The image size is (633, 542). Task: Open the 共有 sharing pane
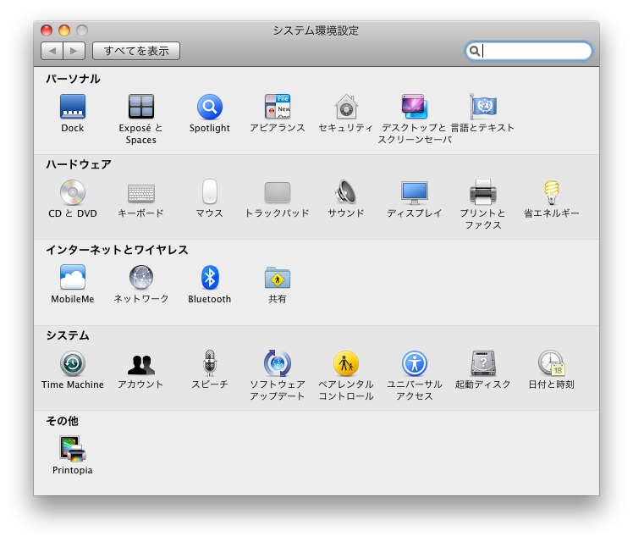(x=277, y=279)
